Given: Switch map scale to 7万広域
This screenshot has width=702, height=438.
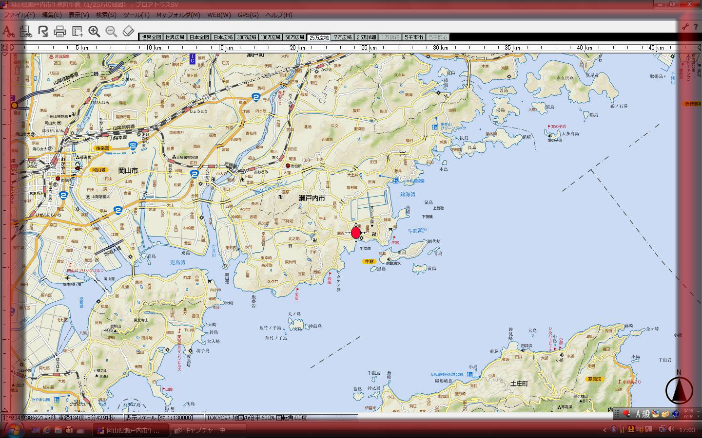Looking at the screenshot, I should tap(343, 37).
